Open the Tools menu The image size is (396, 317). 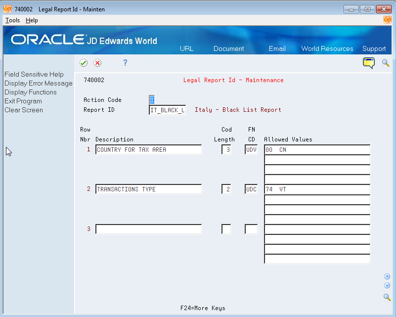(x=12, y=20)
